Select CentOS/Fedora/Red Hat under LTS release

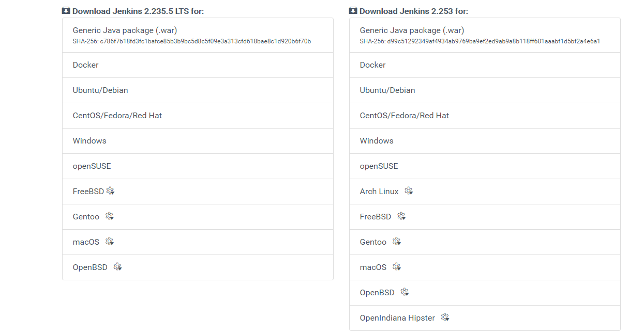[198, 116]
